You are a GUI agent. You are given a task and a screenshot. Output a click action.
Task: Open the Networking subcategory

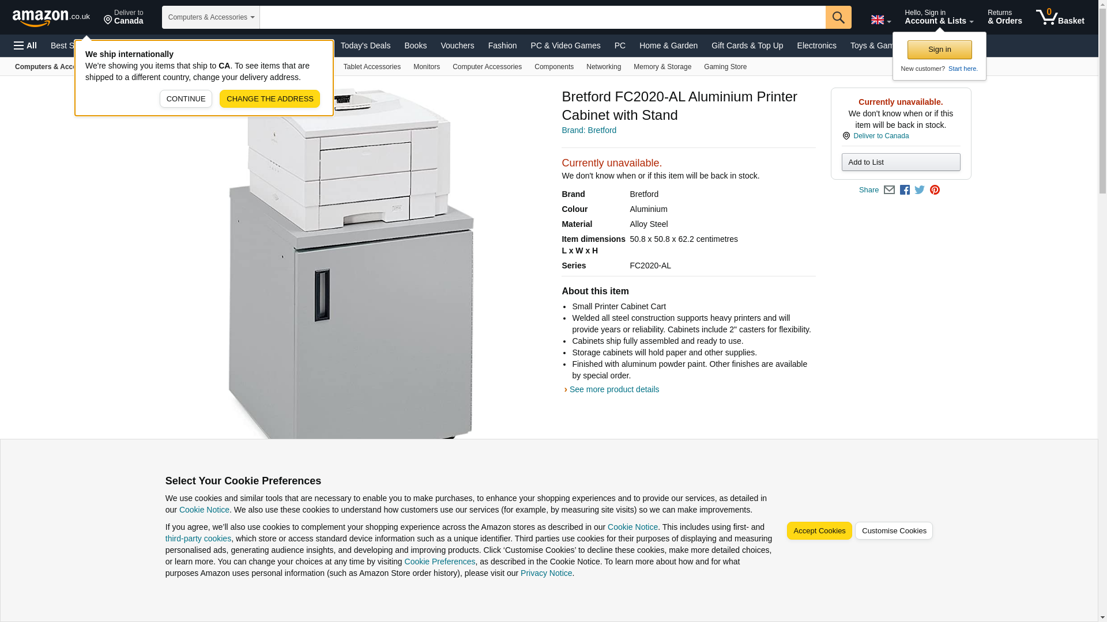[604, 67]
